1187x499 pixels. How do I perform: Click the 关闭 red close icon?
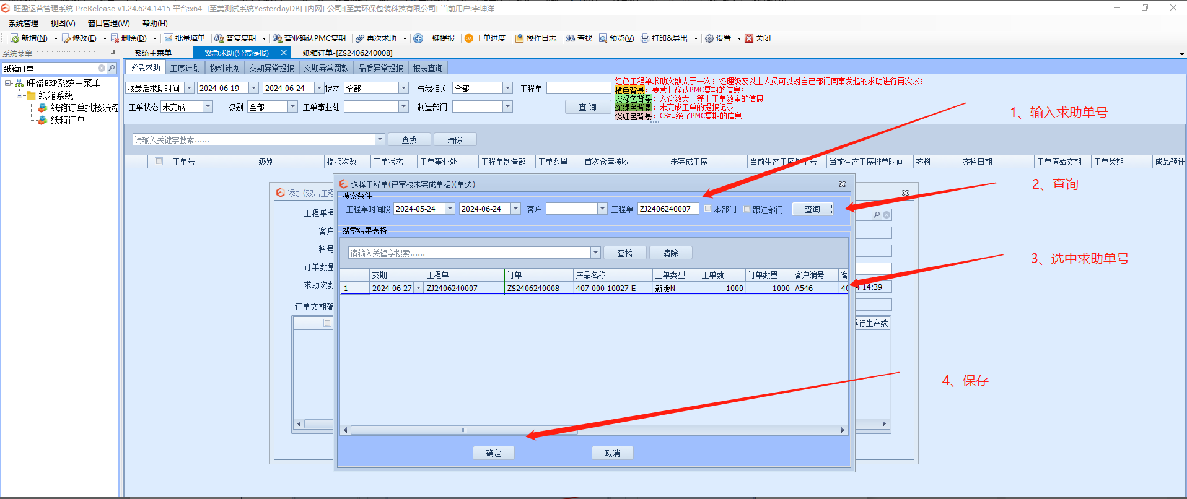pyautogui.click(x=749, y=38)
